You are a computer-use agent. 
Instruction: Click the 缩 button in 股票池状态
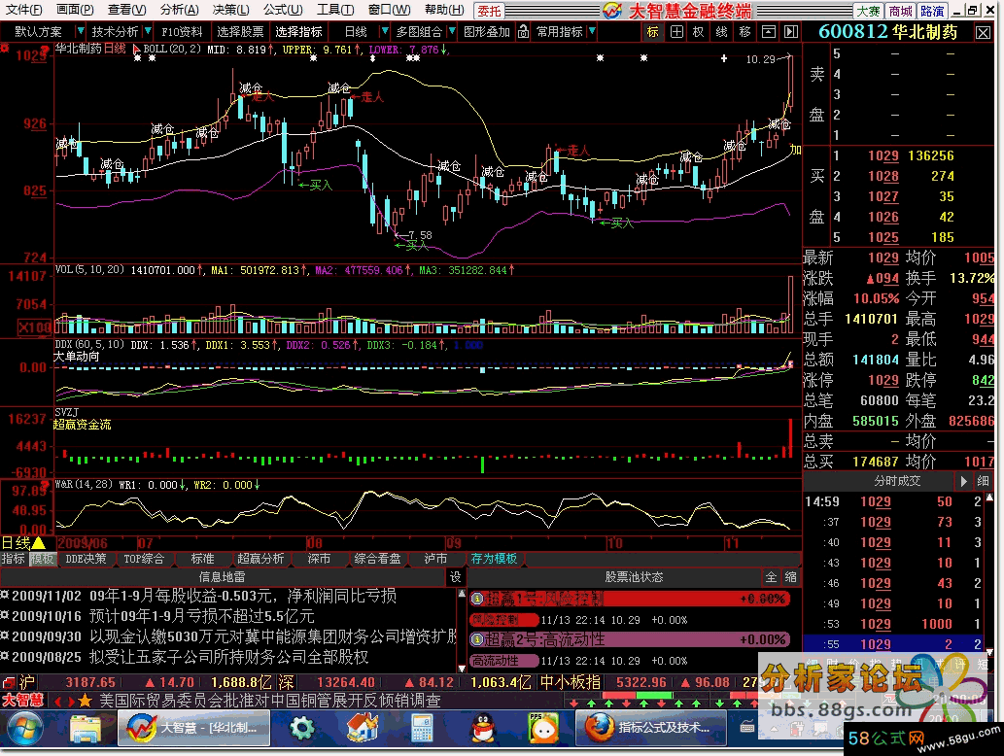click(791, 577)
